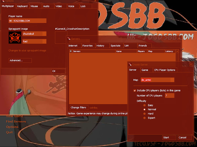Close the Create Server window
The width and height of the screenshot is (197, 147).
(x=191, y=65)
